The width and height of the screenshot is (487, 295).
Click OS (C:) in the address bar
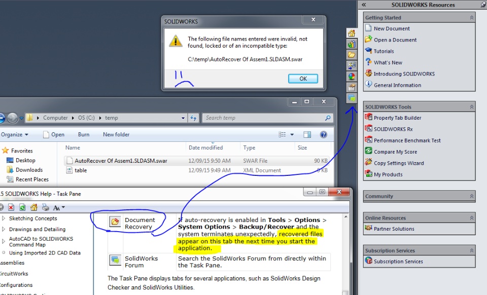[x=86, y=118]
